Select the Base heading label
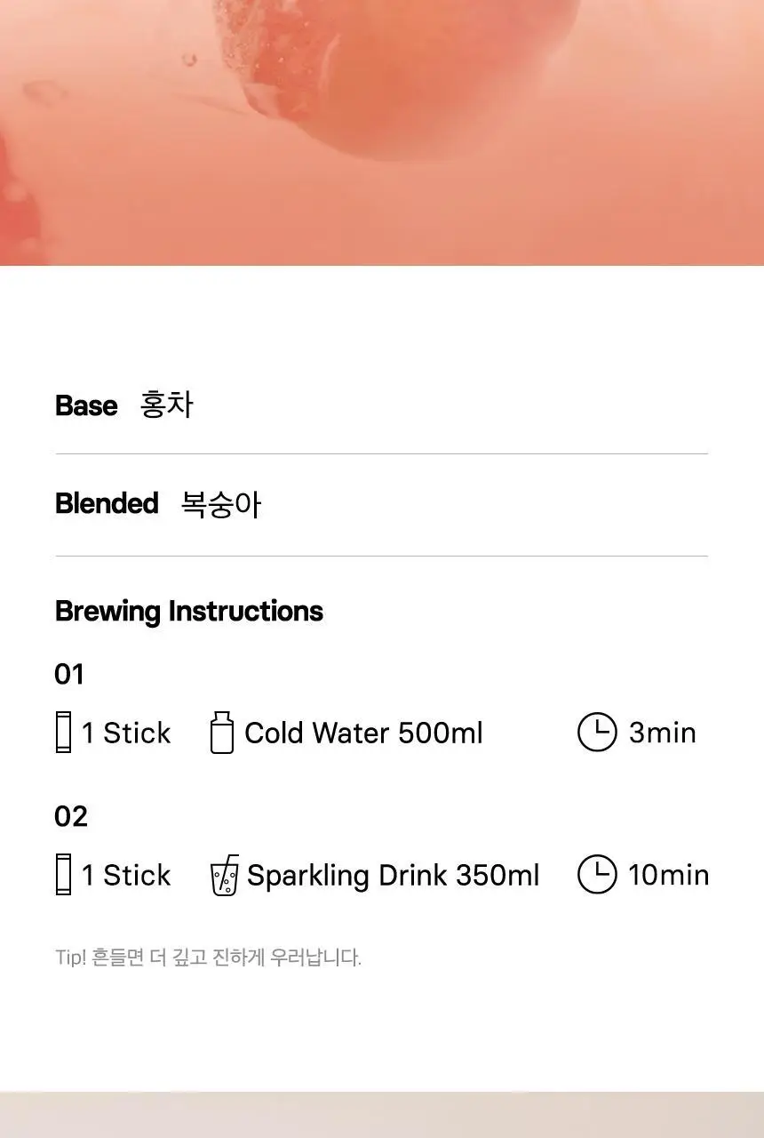 [x=86, y=405]
